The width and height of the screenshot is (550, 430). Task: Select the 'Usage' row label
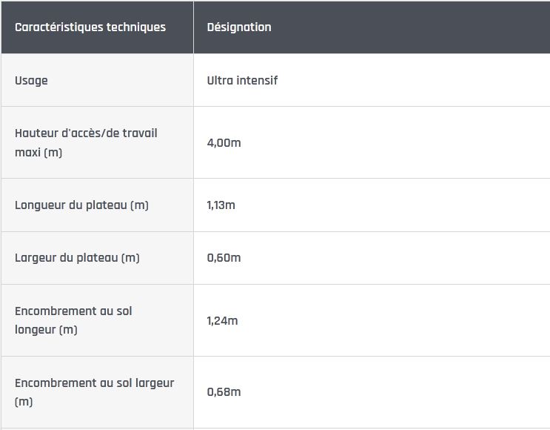31,80
